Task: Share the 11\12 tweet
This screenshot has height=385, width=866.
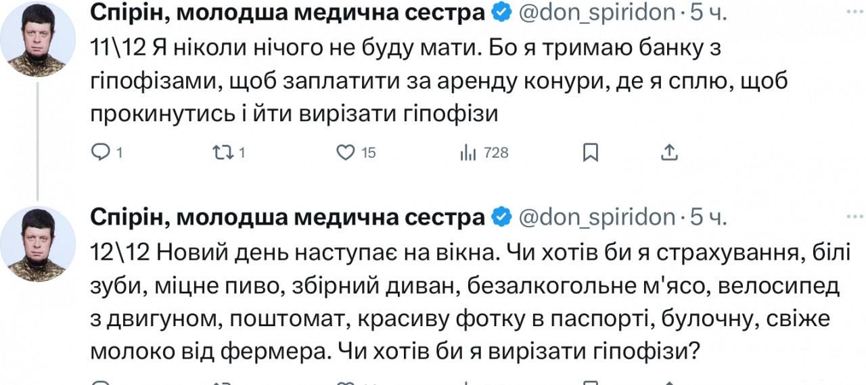Action: 669,153
